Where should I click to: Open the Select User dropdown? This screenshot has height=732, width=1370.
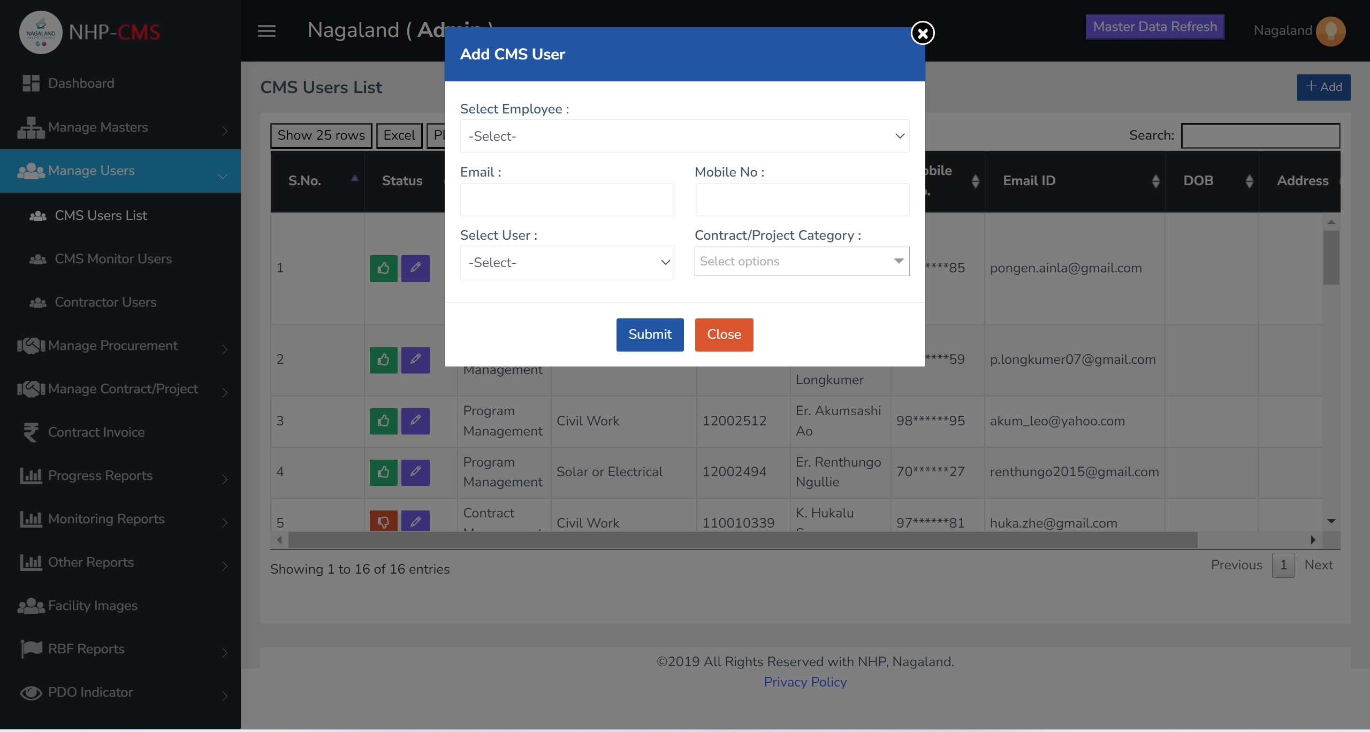[x=567, y=263]
